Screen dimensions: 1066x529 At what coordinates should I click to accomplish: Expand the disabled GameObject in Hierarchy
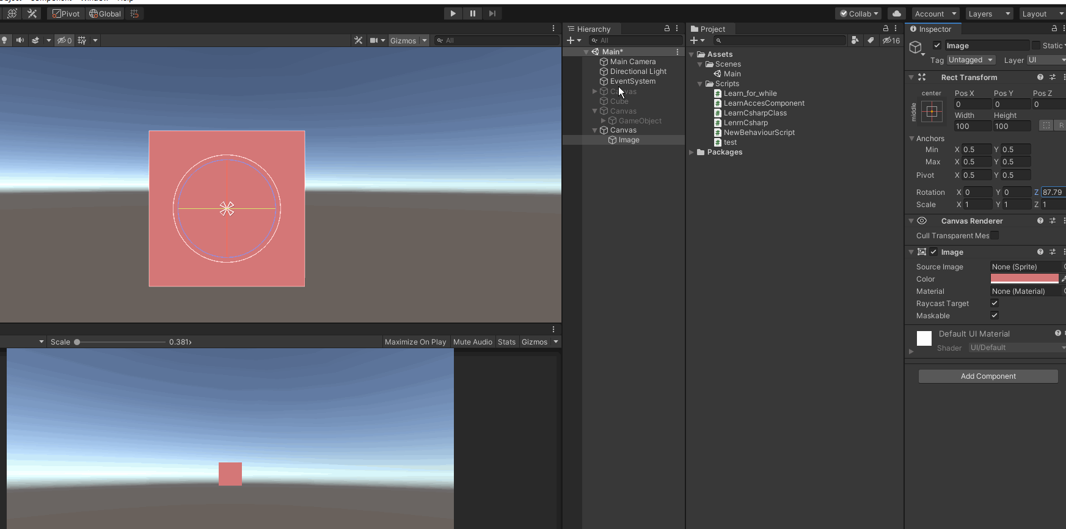click(x=604, y=121)
